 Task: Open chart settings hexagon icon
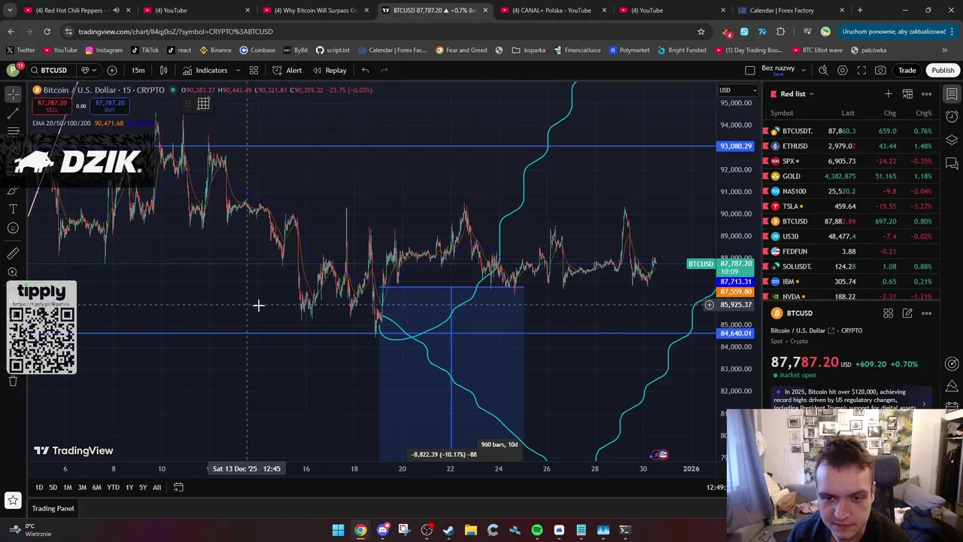(843, 70)
